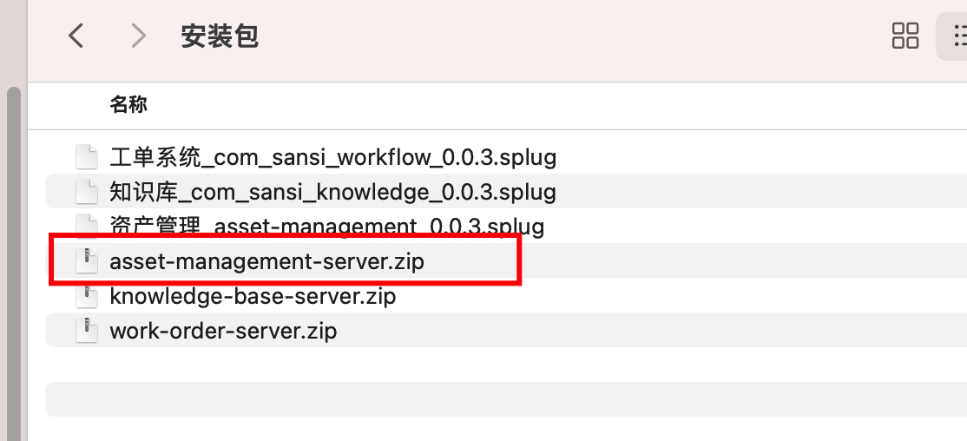Select asset-management-server.zip file name
Screen dimensions: 967x441
point(267,262)
